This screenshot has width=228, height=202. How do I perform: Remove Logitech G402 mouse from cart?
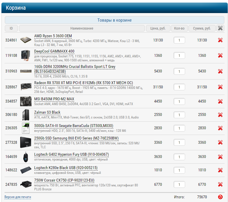220,157
